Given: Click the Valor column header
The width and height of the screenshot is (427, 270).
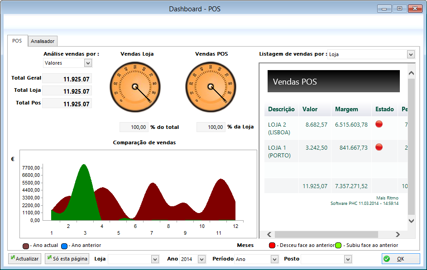Looking at the screenshot, I should click(315, 109).
